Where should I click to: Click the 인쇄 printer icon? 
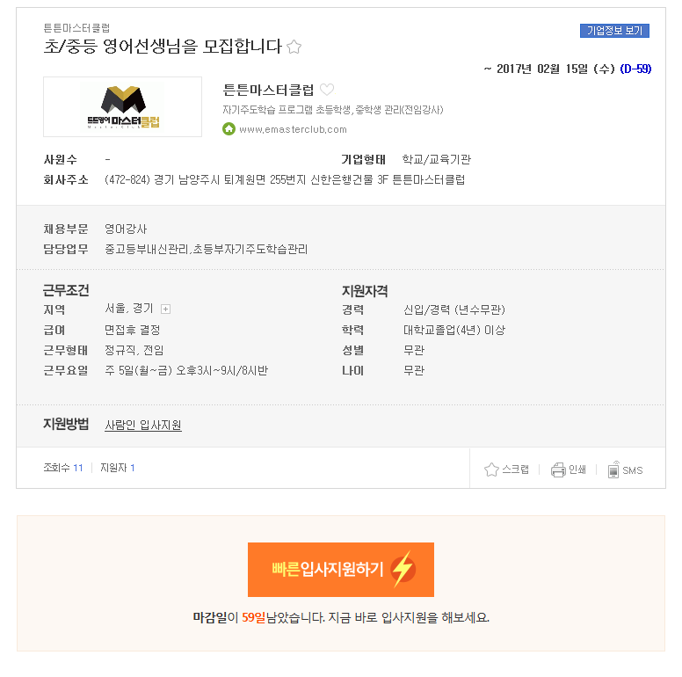tap(558, 470)
